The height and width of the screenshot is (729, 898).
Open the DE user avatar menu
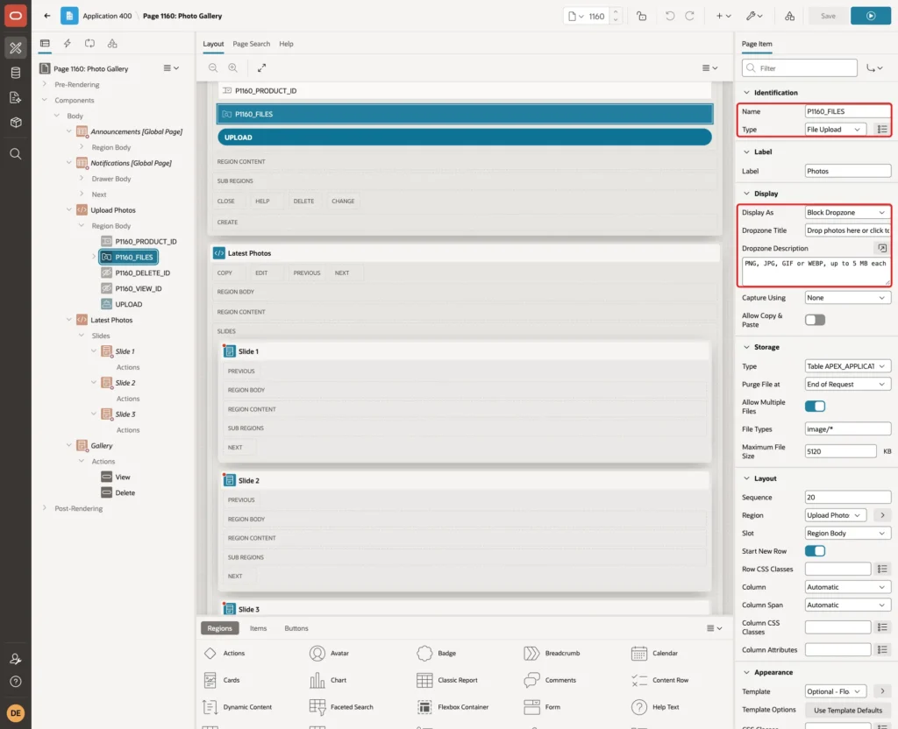tap(16, 713)
